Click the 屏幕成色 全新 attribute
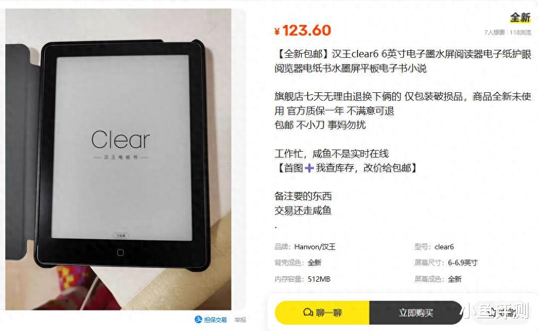The height and width of the screenshot is (331, 538). pyautogui.click(x=438, y=279)
